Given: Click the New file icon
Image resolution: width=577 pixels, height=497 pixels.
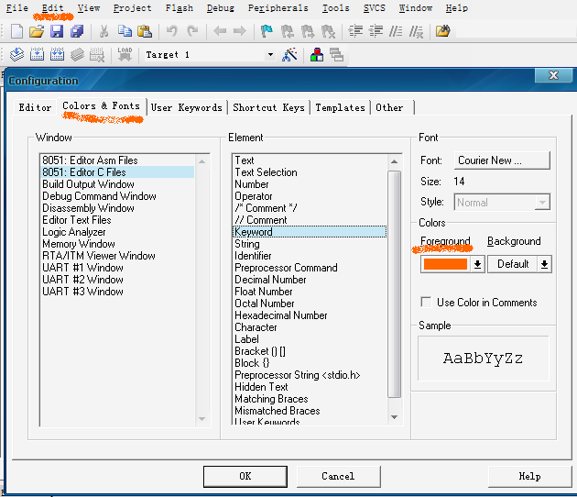Looking at the screenshot, I should pyautogui.click(x=16, y=31).
